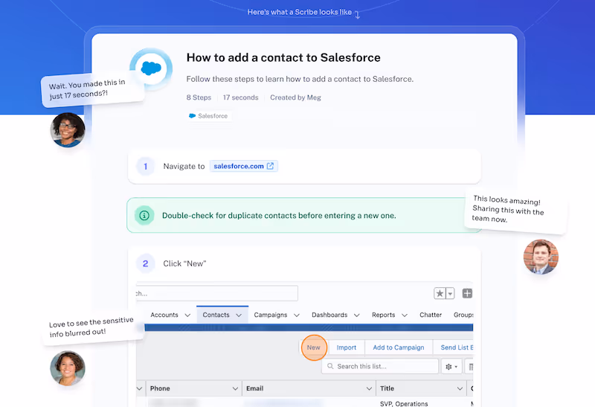The width and height of the screenshot is (595, 407).
Task: Click the star favorites icon
Action: (x=440, y=293)
